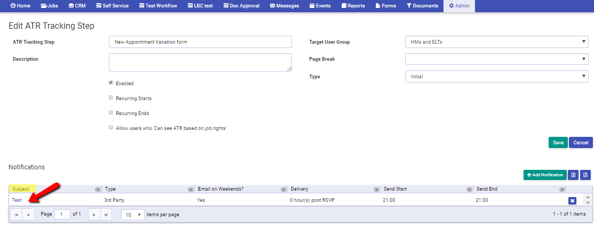The height and width of the screenshot is (229, 594).
Task: Save the ATR tracking step
Action: tap(558, 143)
